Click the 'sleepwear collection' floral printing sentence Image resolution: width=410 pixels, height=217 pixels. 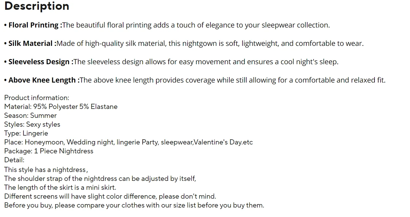pos(196,25)
